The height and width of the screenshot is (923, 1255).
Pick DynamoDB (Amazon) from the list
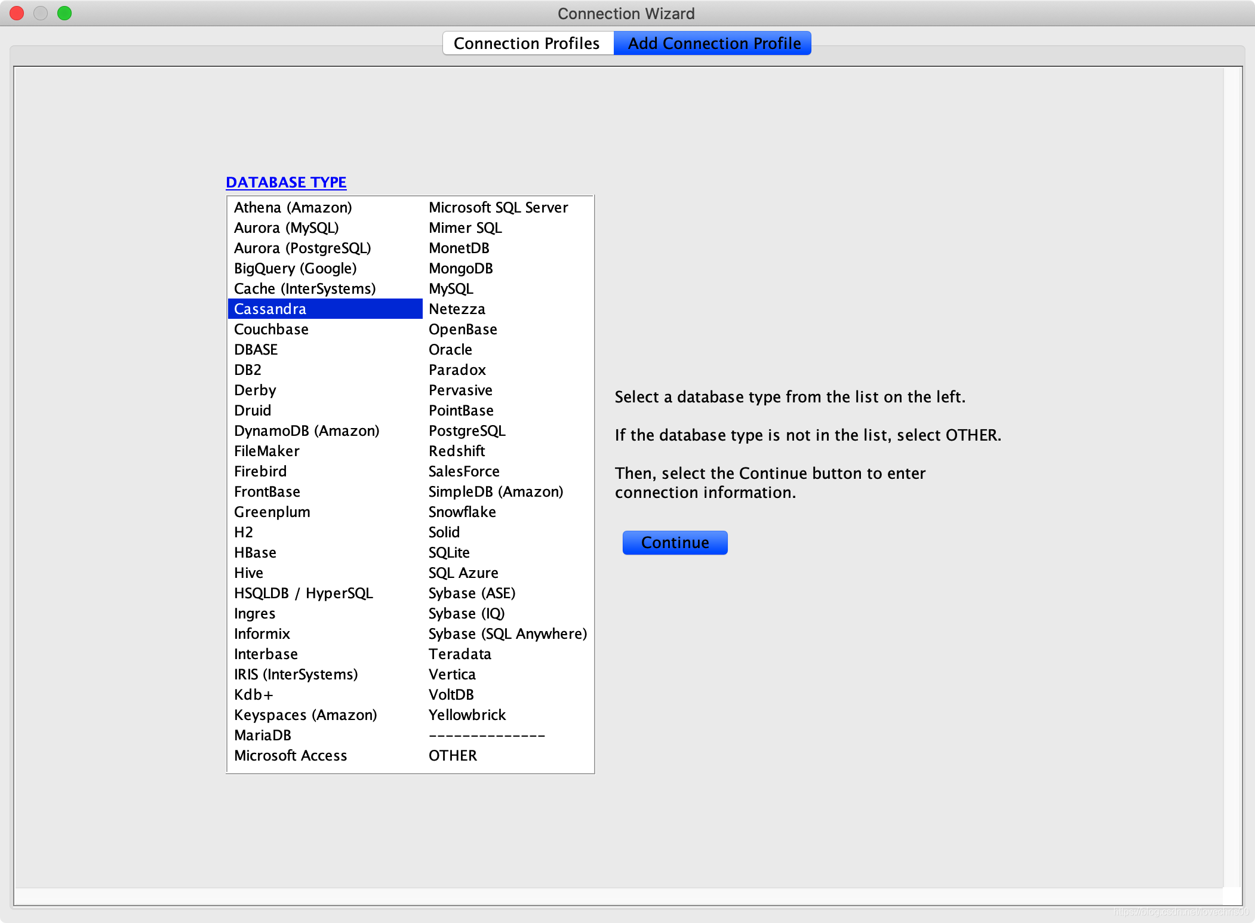tap(306, 430)
